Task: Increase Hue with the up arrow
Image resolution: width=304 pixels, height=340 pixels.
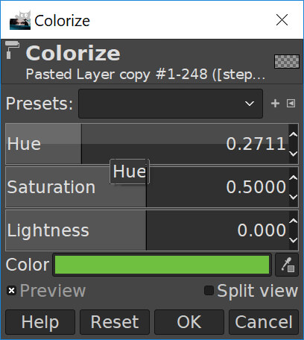Action: [294, 134]
